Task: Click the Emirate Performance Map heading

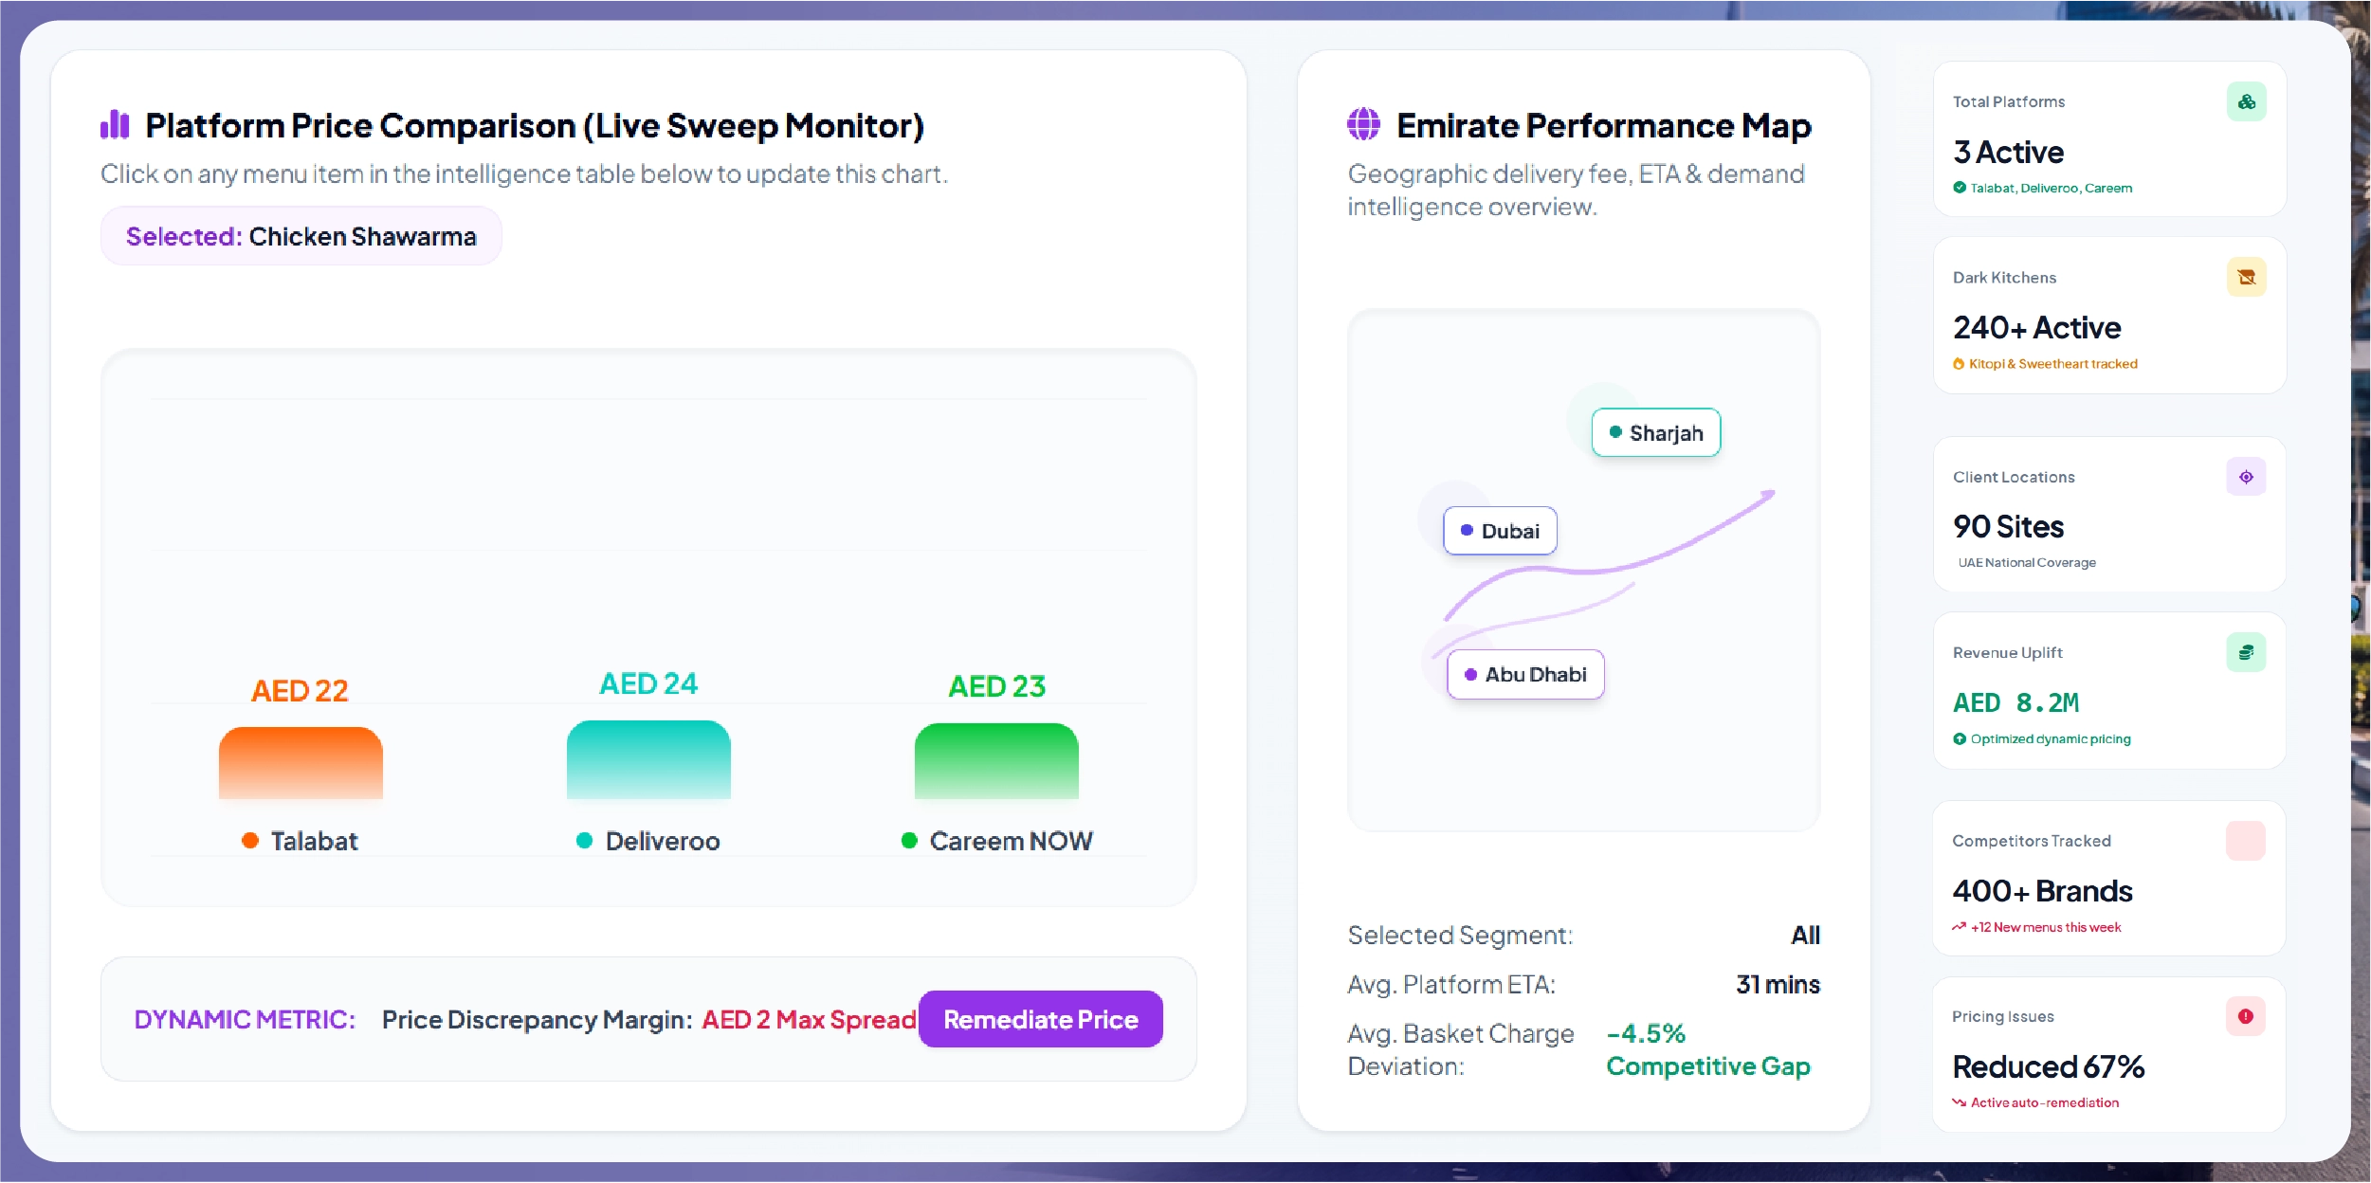Action: coord(1603,125)
